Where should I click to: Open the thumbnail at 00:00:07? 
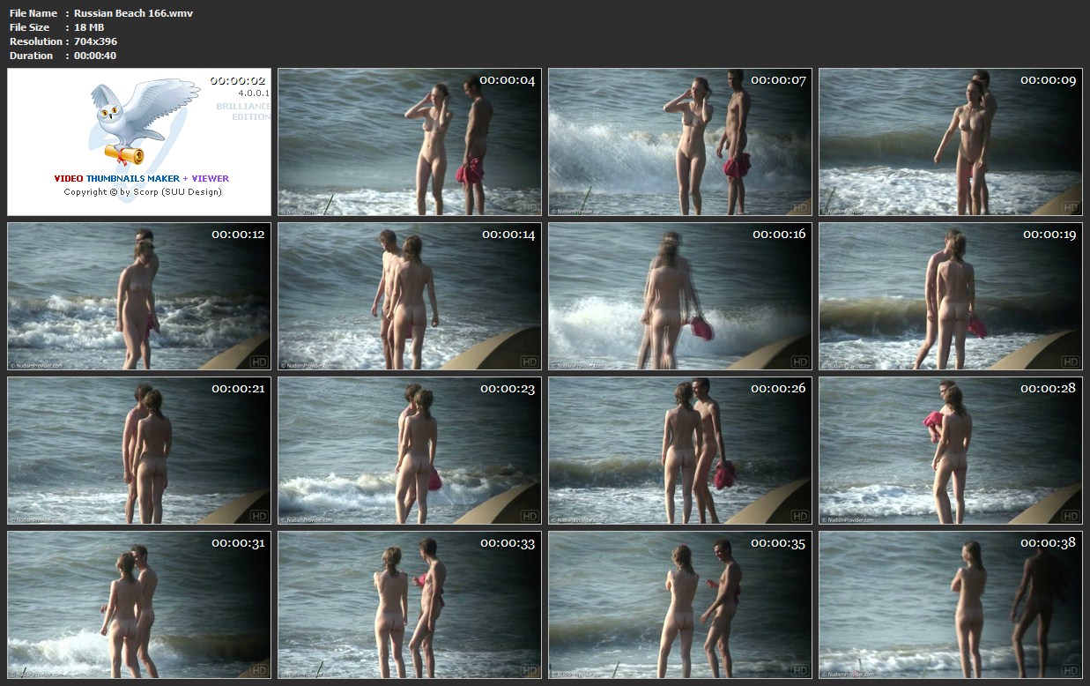pos(679,142)
